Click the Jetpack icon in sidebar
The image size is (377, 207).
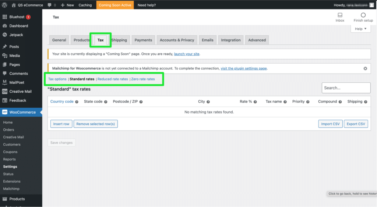[x=4, y=35]
